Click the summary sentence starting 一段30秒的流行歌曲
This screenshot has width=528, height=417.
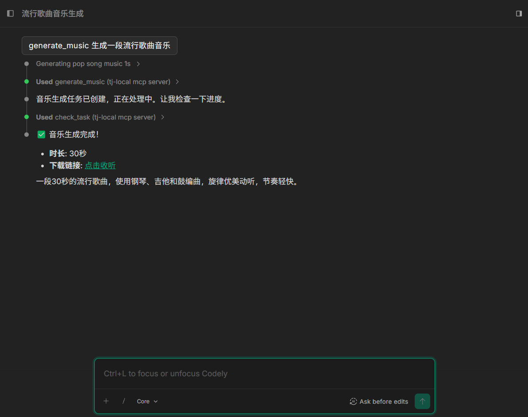168,181
